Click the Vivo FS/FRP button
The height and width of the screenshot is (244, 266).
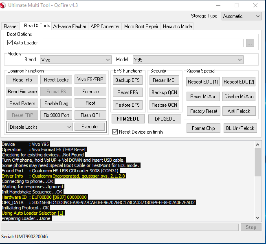(90, 79)
